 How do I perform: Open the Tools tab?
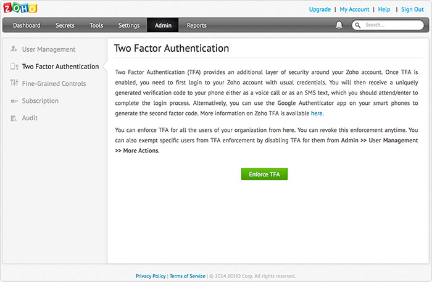(96, 25)
